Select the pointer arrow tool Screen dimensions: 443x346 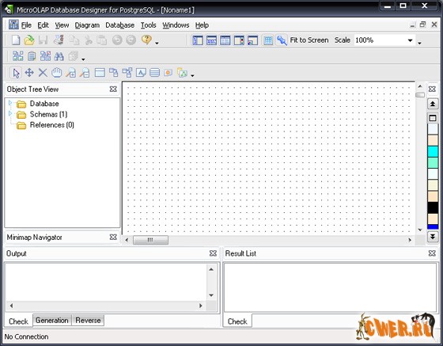(x=16, y=73)
